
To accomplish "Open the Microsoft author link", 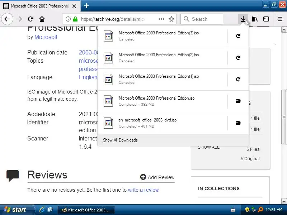I will 46,37.
